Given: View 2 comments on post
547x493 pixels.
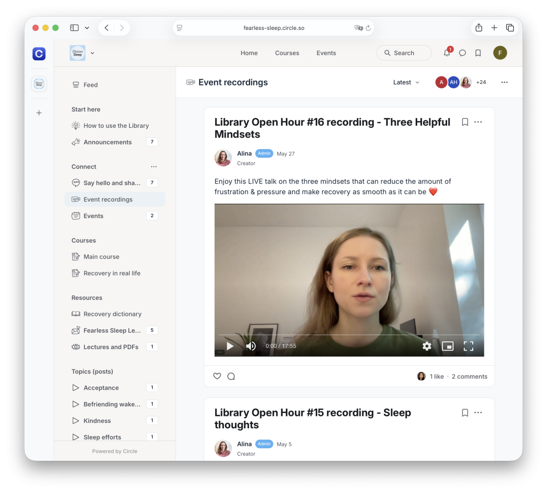Looking at the screenshot, I should coord(469,376).
